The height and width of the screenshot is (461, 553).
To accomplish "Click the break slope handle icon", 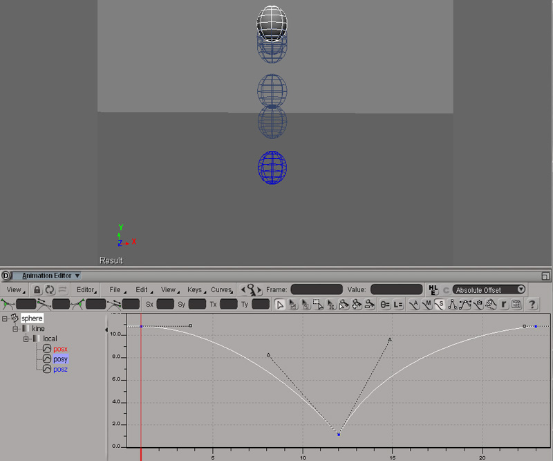I will [453, 304].
